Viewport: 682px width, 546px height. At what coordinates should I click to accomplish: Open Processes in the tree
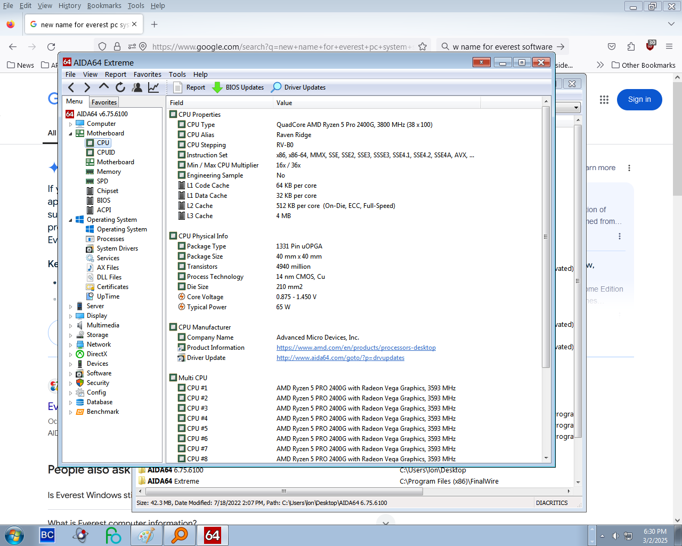pos(110,239)
